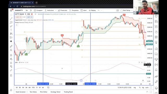Toggle percent scale on price axis
Screen dimensions: 167x94
[x=140, y=87]
